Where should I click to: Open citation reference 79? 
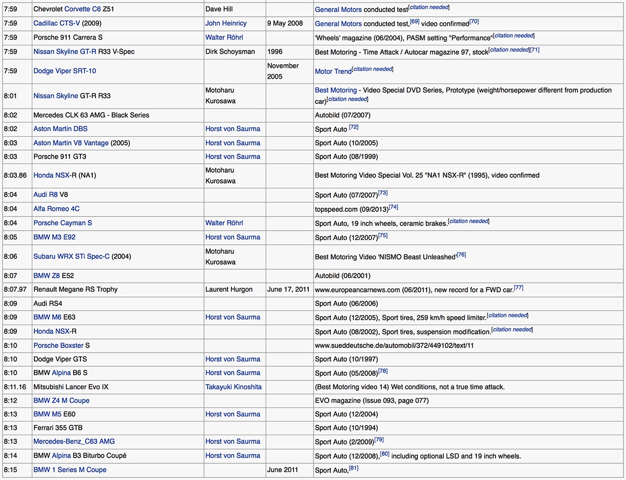coord(379,439)
